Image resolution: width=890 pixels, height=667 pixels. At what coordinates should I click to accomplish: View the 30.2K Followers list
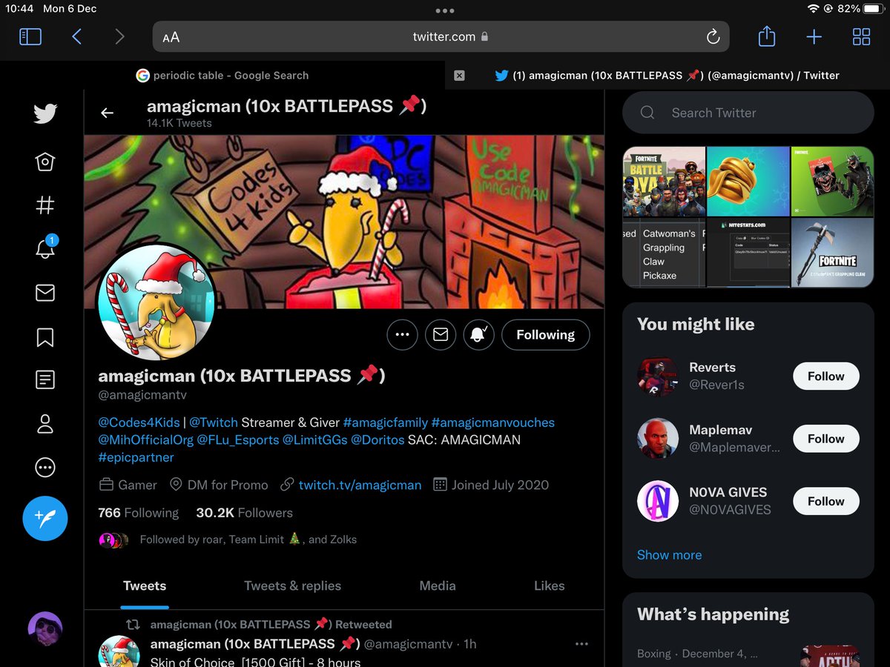click(x=244, y=513)
